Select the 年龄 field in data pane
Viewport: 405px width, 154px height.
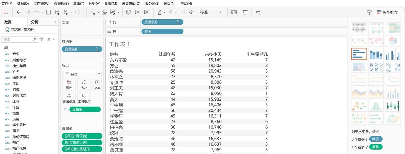click(x=16, y=107)
